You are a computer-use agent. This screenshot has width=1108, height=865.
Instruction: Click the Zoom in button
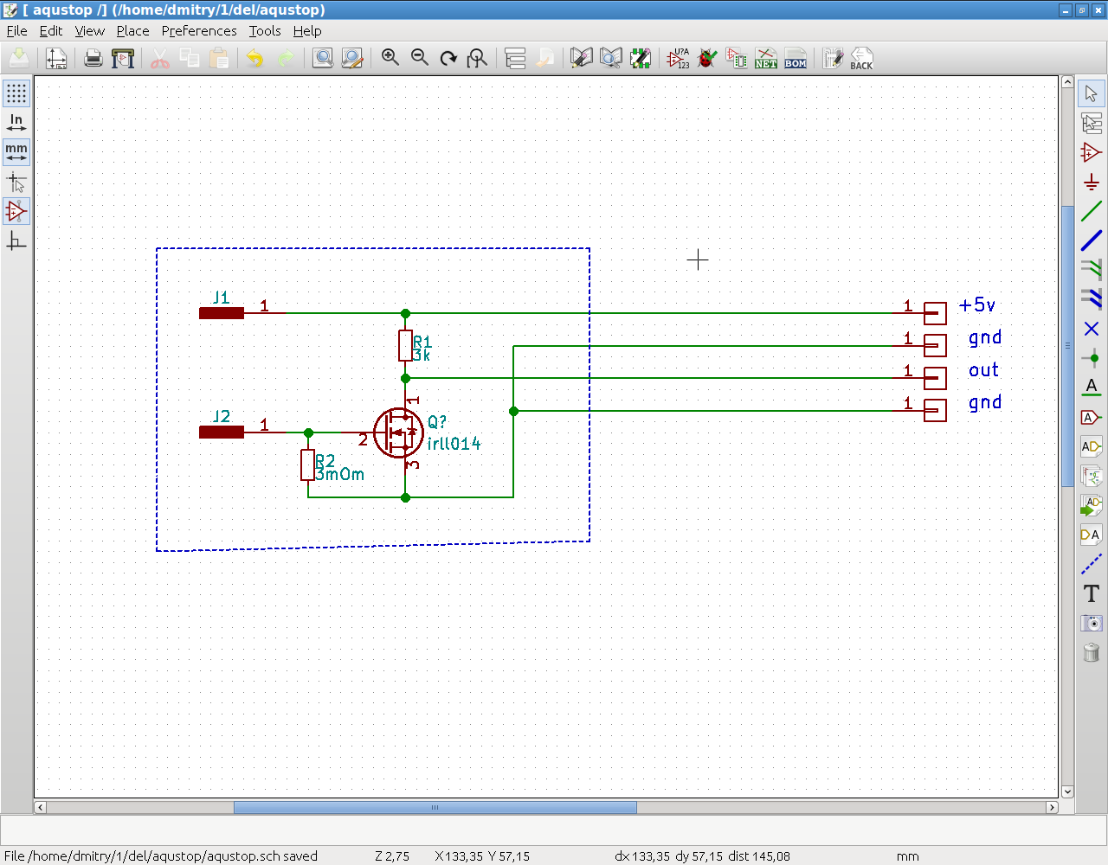tap(390, 59)
